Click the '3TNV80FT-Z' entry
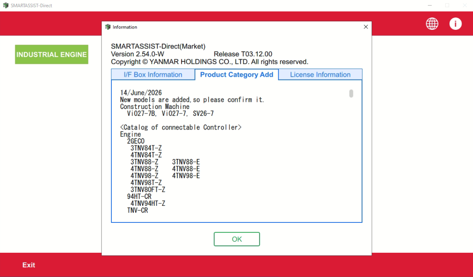Viewport: 473px width, 277px height. (148, 190)
